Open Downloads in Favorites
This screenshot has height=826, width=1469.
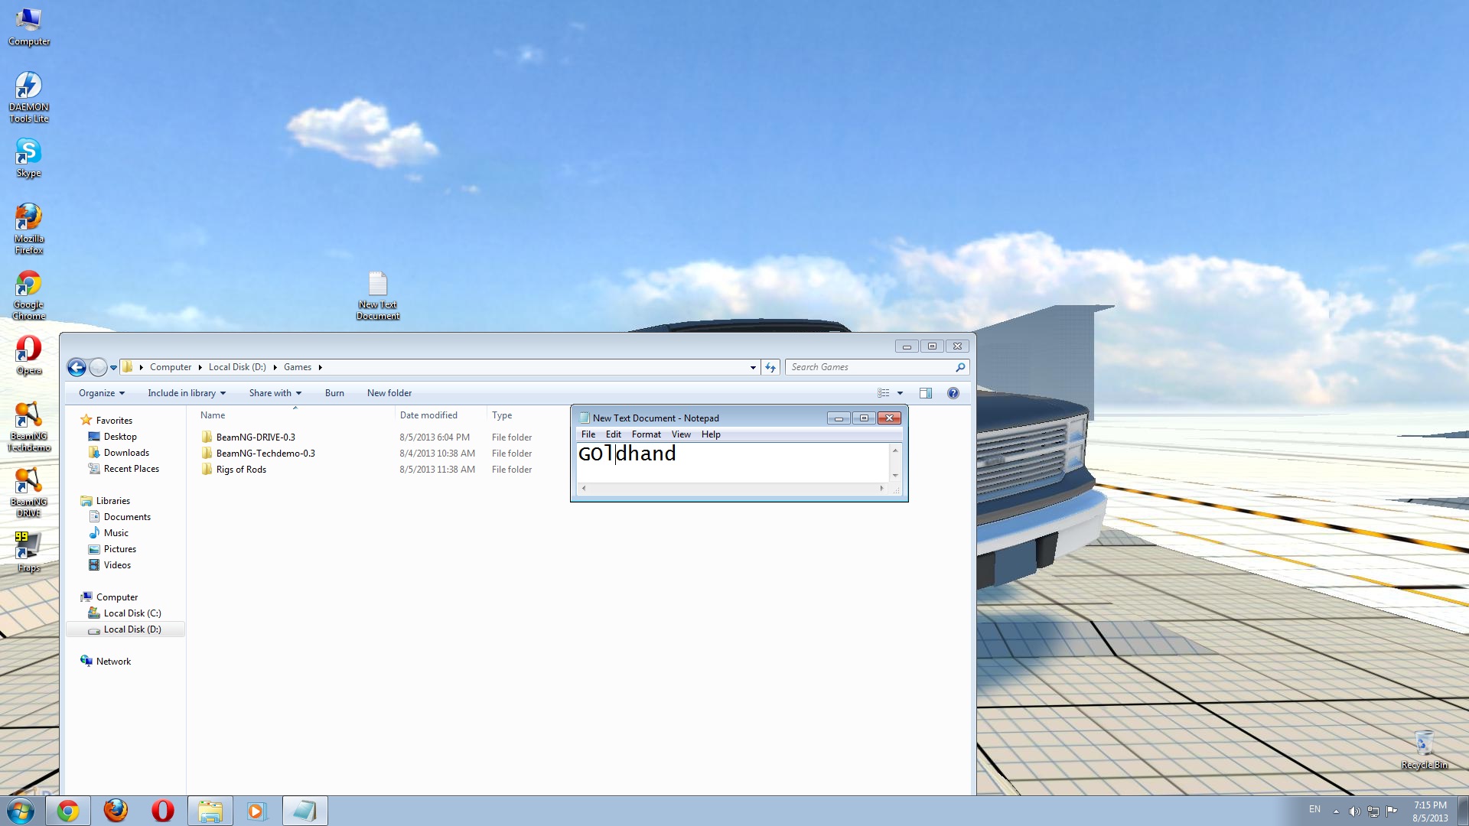point(126,453)
